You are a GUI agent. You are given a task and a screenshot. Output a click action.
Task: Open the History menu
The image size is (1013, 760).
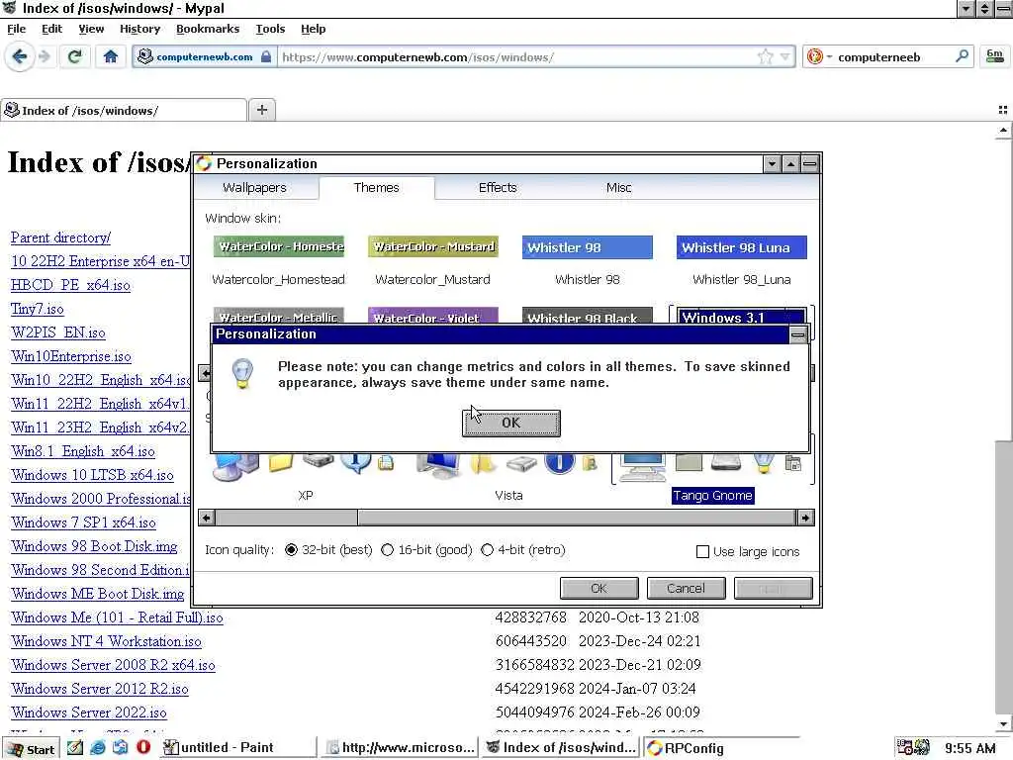[139, 29]
